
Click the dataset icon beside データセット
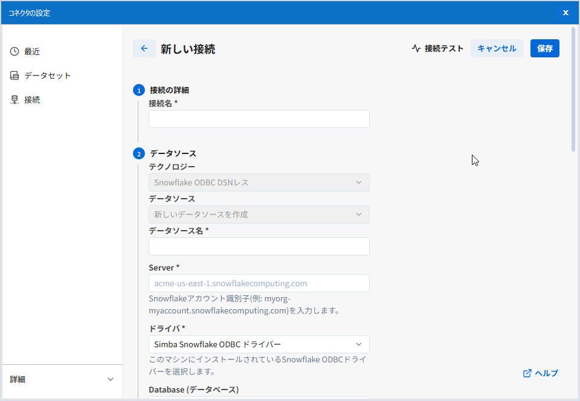coord(14,75)
